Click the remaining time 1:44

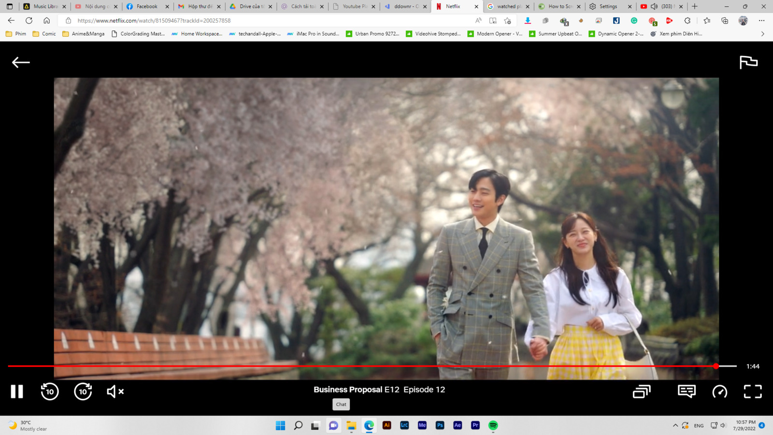[x=753, y=366]
